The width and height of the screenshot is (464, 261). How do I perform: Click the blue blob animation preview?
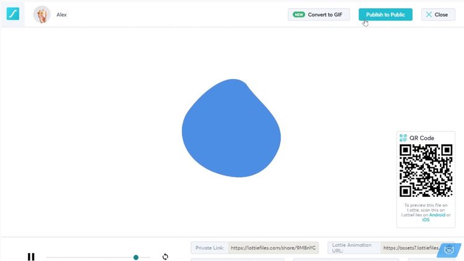[231, 130]
